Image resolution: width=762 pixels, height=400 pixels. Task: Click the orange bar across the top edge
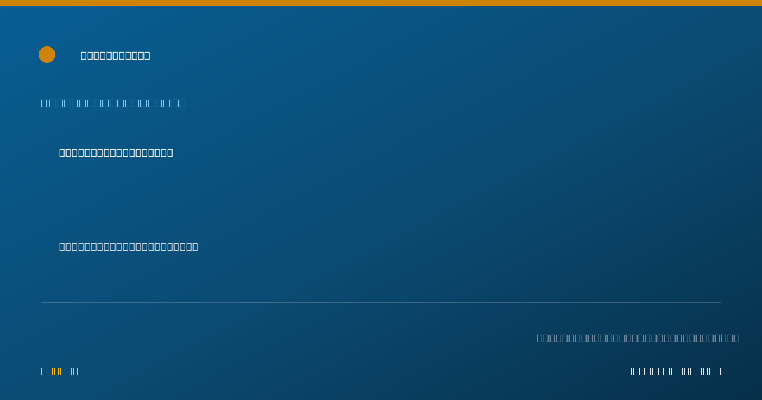point(381,3)
